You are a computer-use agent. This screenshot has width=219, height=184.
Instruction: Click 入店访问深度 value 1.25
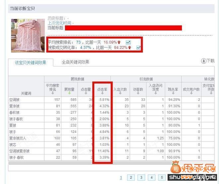click(x=160, y=138)
